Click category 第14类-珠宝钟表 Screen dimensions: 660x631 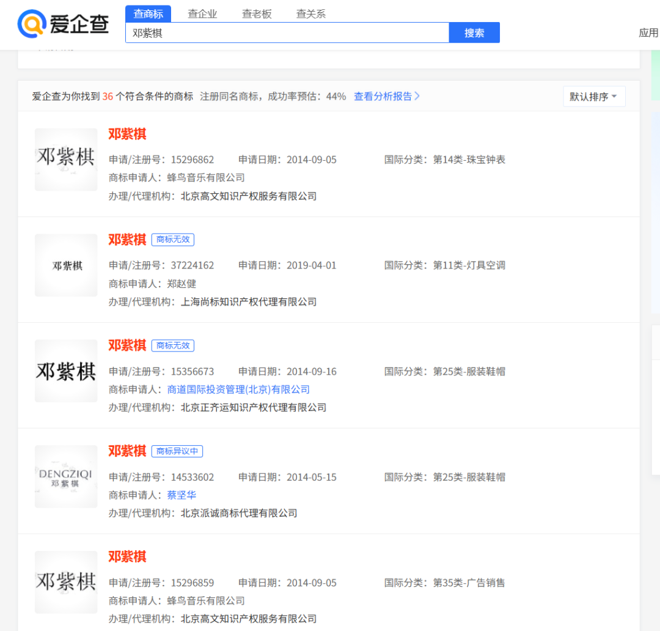(469, 160)
